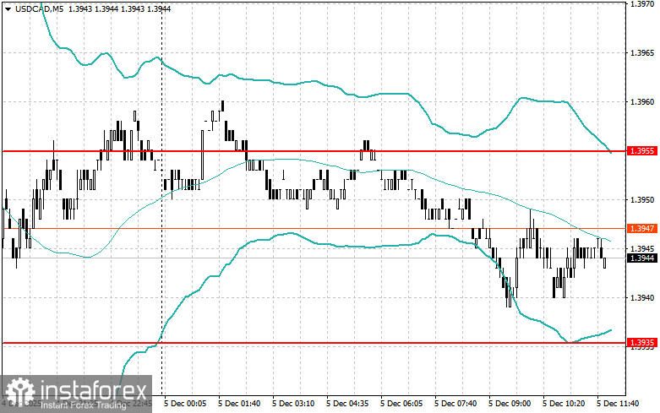Click the 1.3940 price scale value
Image resolution: width=660 pixels, height=413 pixels.
642,298
